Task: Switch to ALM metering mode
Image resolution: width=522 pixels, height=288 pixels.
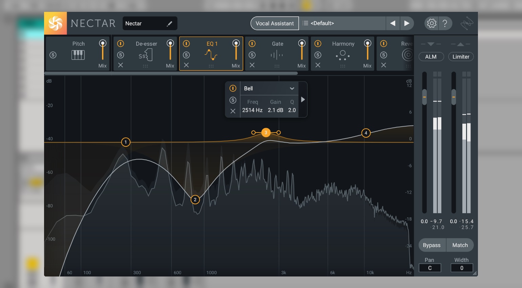Action: (431, 57)
